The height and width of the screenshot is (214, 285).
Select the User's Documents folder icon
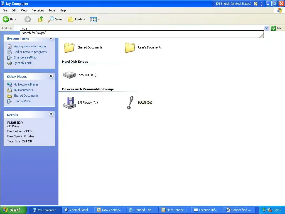tap(130, 48)
